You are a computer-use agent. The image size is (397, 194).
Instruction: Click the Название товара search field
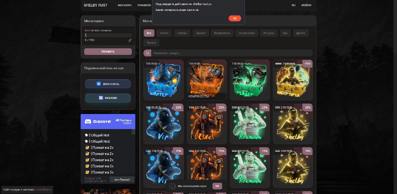tap(231, 53)
